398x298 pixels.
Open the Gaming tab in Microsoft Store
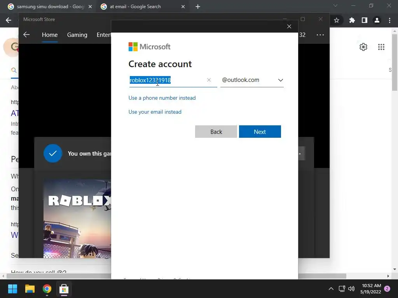pyautogui.click(x=77, y=35)
